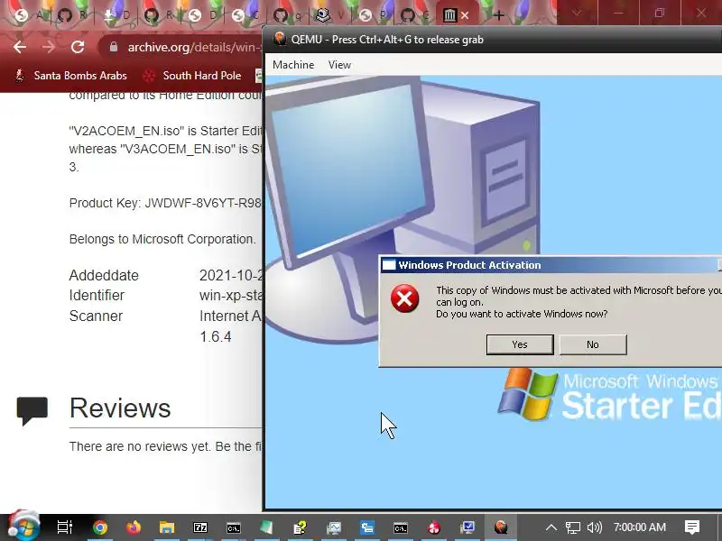This screenshot has width=722, height=541.
Task: Click the version 1.6.4 value
Action: pos(216,336)
